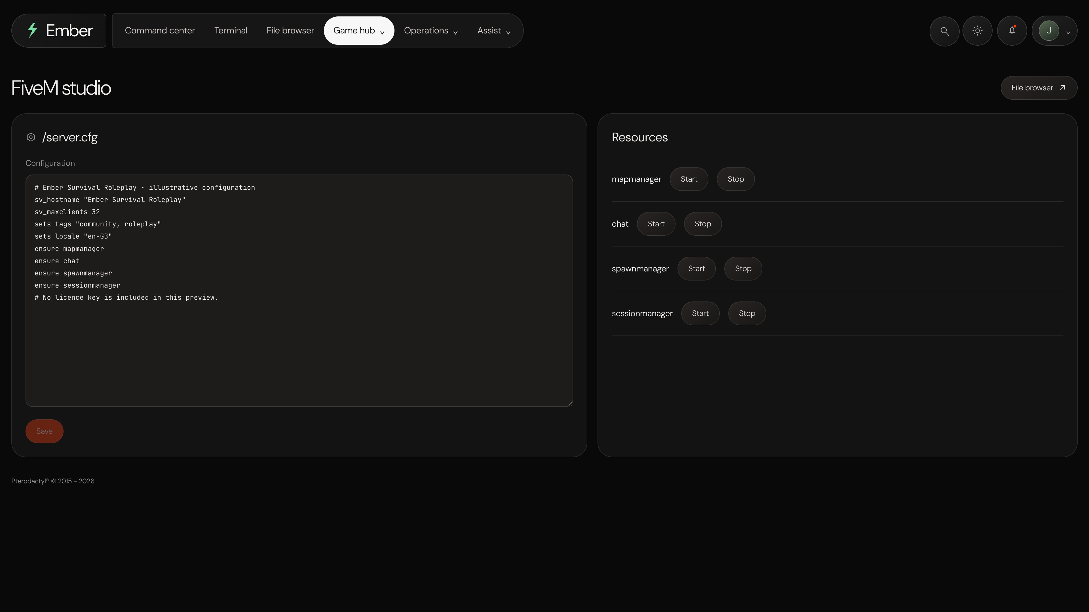Click the 'sv_maxclients 32' line
This screenshot has width=1089, height=612.
pos(67,212)
